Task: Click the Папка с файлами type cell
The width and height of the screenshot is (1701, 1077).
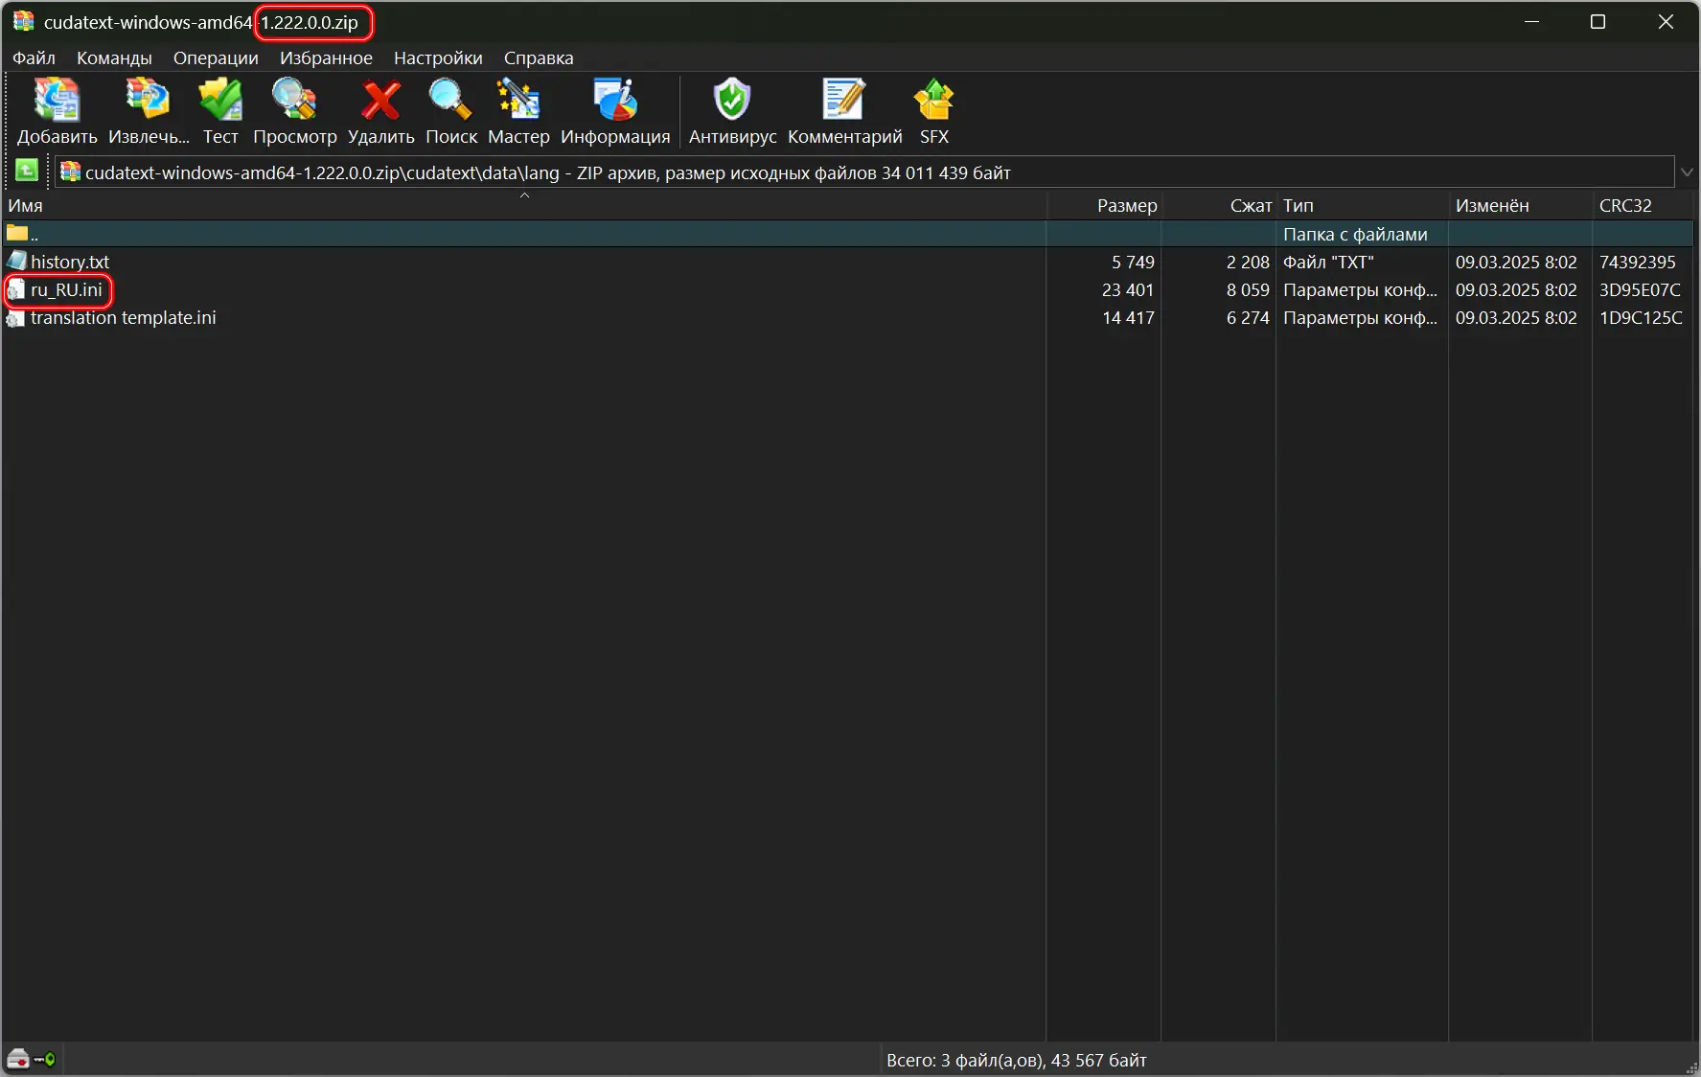Action: coord(1355,234)
